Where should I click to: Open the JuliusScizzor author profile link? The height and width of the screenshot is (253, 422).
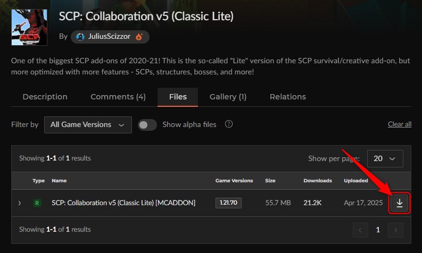pos(109,37)
